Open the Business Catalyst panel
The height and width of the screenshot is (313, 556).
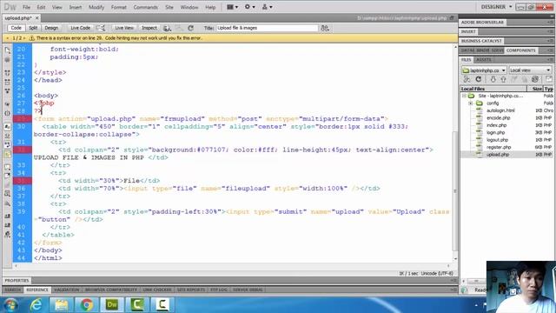(481, 41)
